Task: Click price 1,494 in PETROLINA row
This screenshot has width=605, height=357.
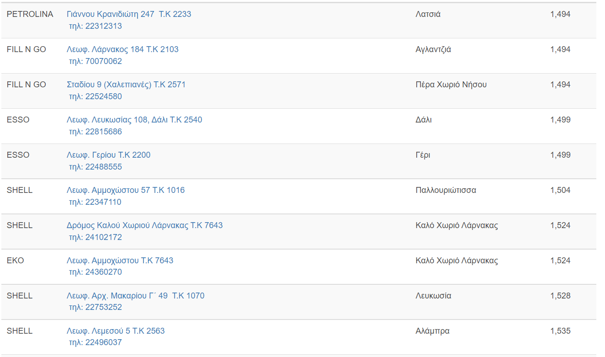Action: pos(560,14)
